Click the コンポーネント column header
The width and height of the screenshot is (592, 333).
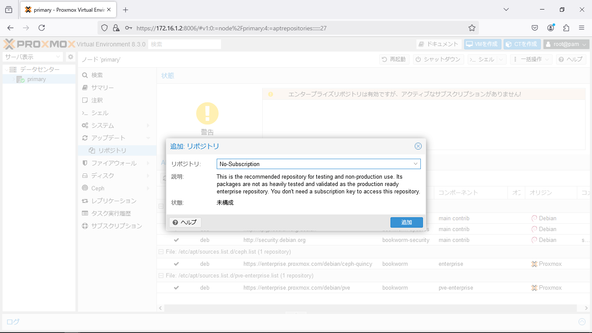click(472, 193)
